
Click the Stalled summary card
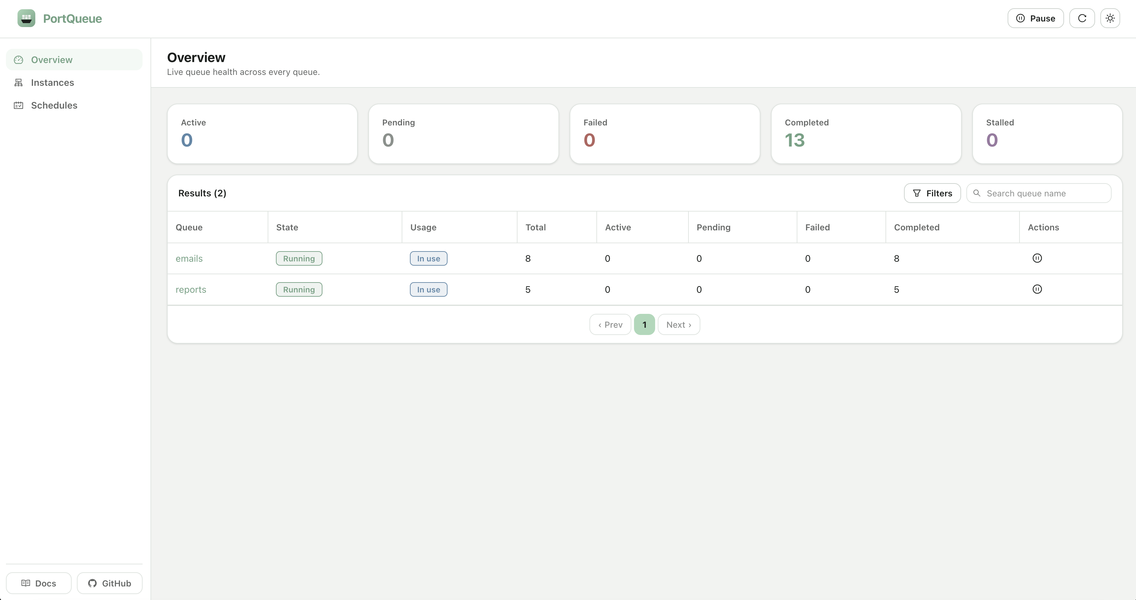(1047, 134)
